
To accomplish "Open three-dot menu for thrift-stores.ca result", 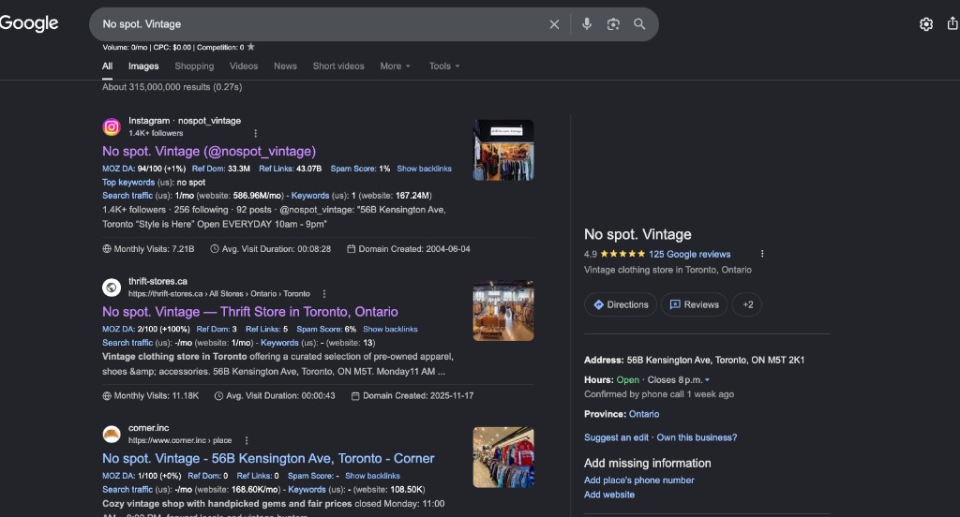I will (323, 294).
